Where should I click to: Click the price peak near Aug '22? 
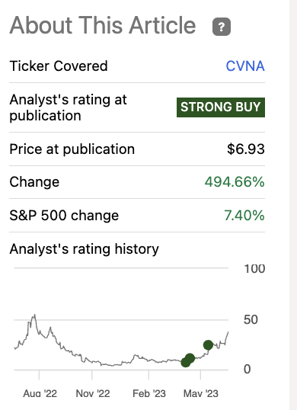[x=34, y=316]
